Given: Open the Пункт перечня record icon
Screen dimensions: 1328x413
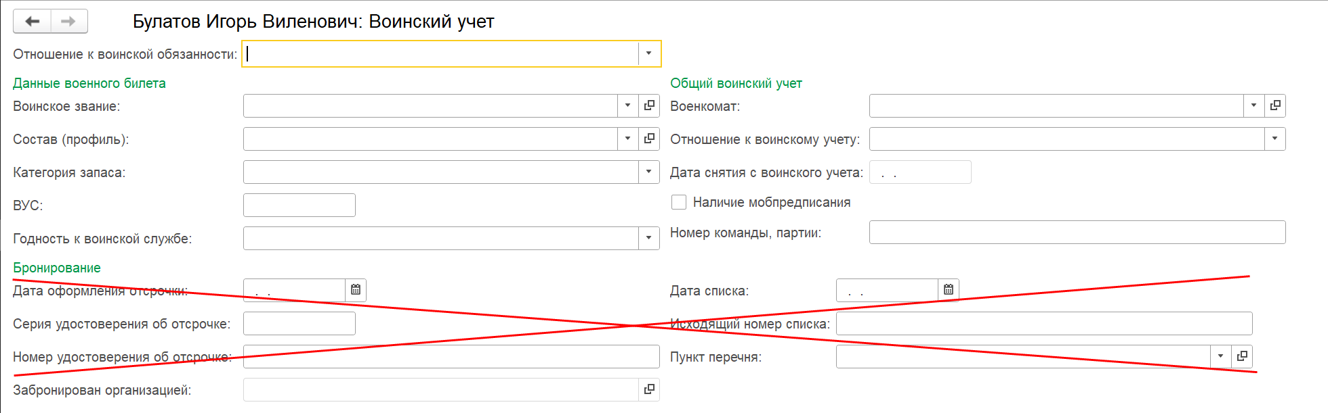Looking at the screenshot, I should coord(1242,356).
